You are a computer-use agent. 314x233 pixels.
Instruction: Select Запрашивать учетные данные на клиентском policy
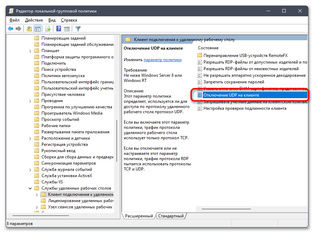pyautogui.click(x=255, y=102)
